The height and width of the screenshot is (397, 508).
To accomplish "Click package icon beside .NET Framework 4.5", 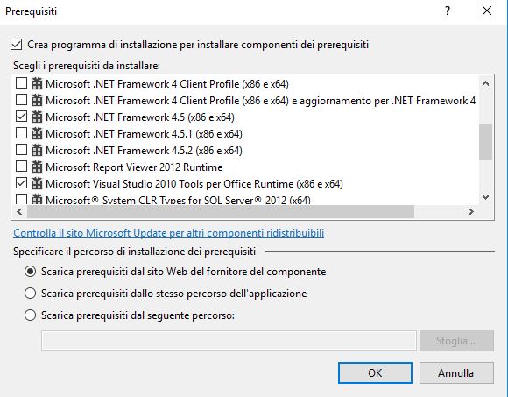I will coord(37,117).
